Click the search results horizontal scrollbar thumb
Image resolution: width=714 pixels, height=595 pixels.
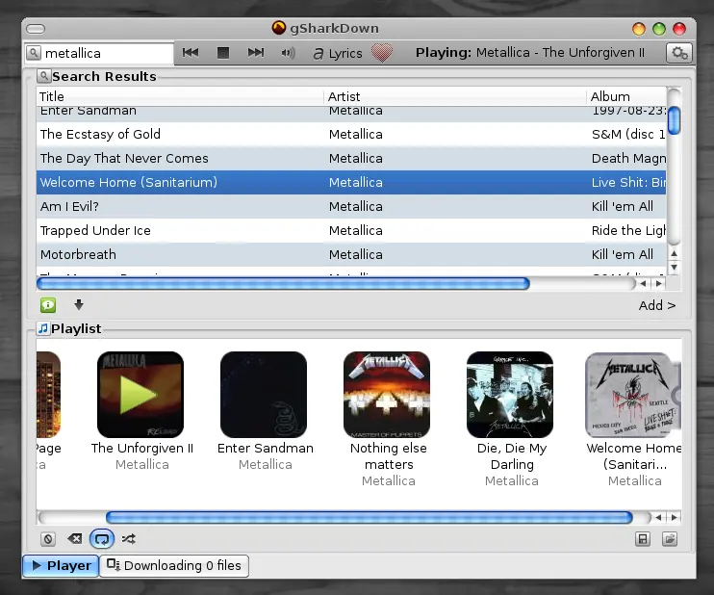point(283,284)
